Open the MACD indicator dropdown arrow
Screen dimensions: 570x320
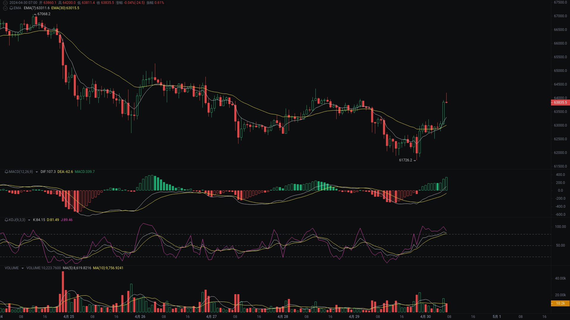37,172
